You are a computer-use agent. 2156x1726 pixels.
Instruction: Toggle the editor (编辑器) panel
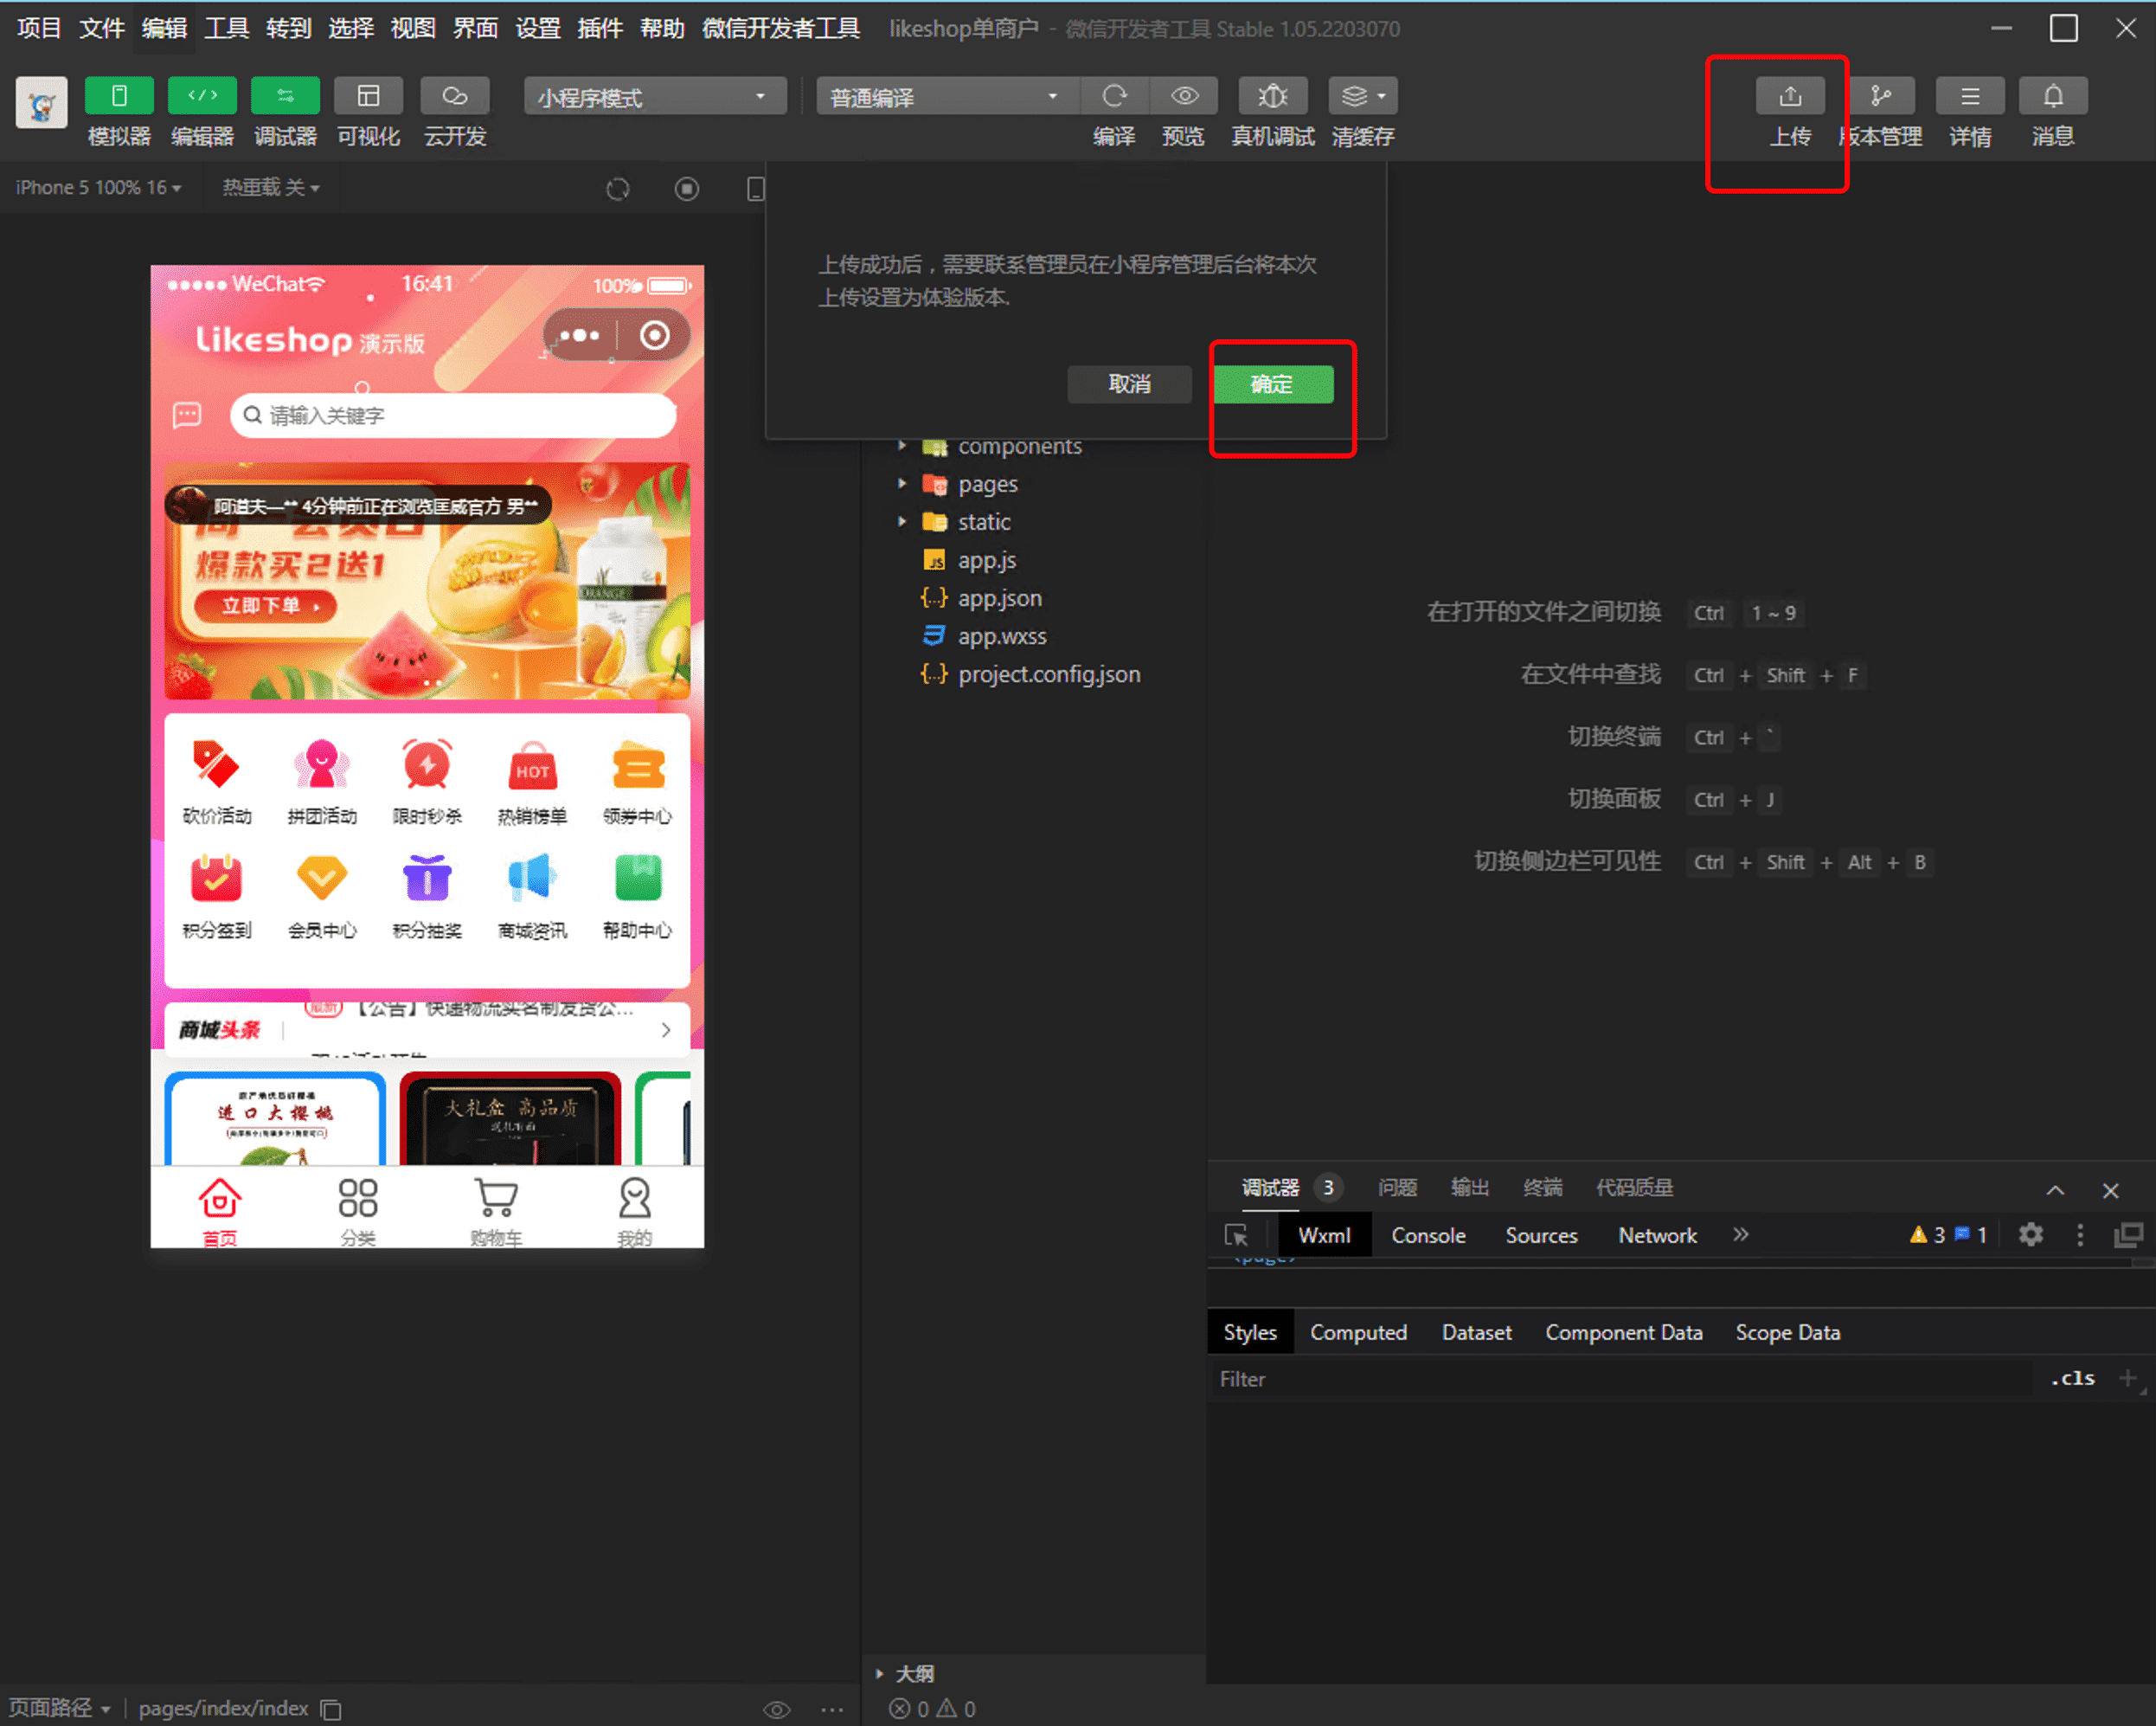tap(202, 96)
